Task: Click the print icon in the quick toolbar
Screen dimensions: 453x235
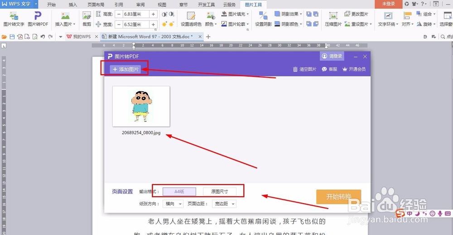Action: pyautogui.click(x=27, y=37)
